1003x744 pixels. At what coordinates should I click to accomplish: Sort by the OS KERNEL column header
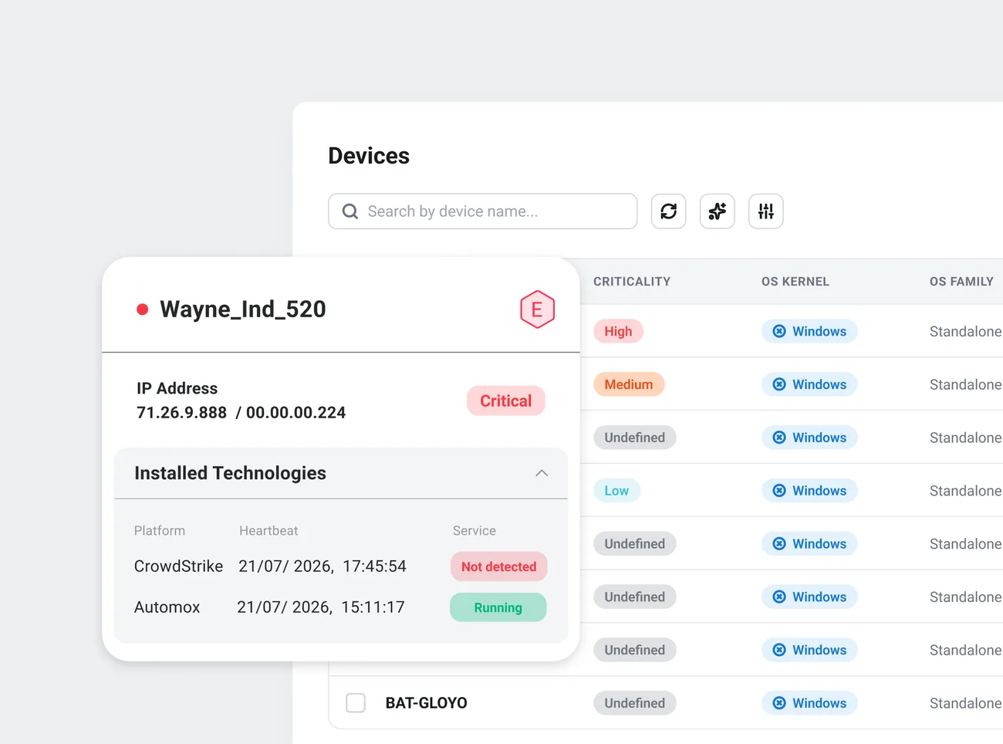point(795,282)
